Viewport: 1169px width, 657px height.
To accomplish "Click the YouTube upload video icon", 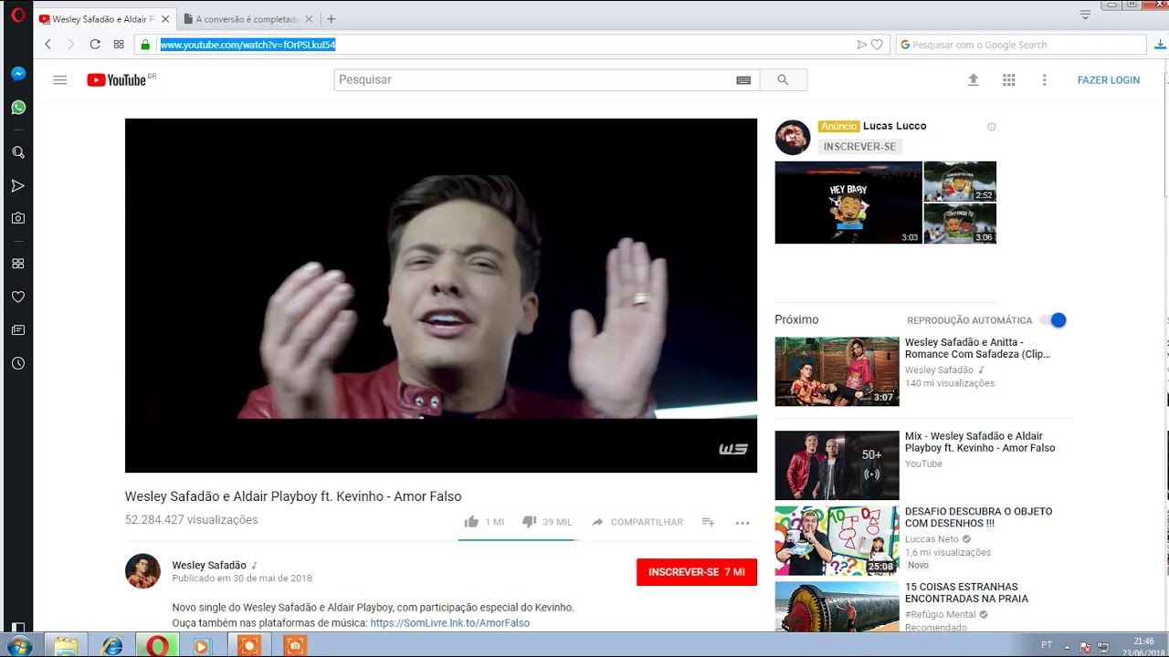I will click(974, 80).
